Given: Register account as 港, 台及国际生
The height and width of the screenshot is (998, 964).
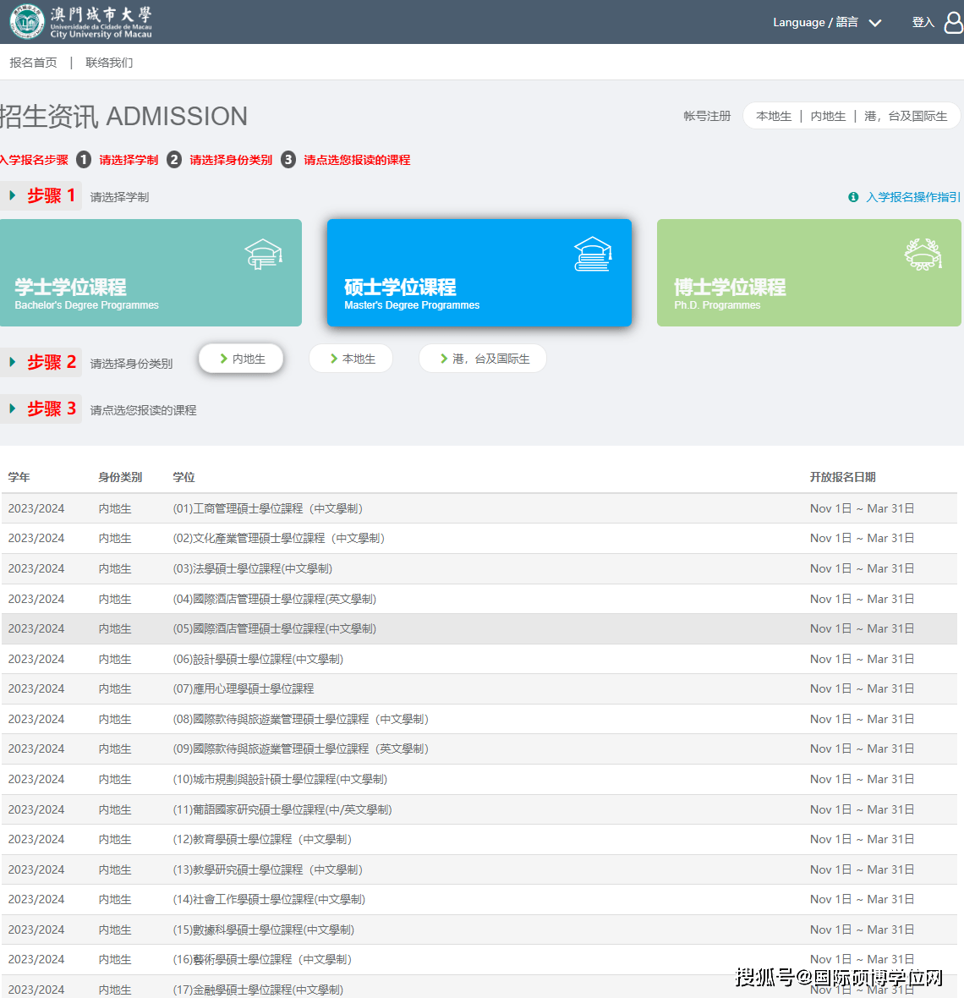Looking at the screenshot, I should pyautogui.click(x=906, y=116).
